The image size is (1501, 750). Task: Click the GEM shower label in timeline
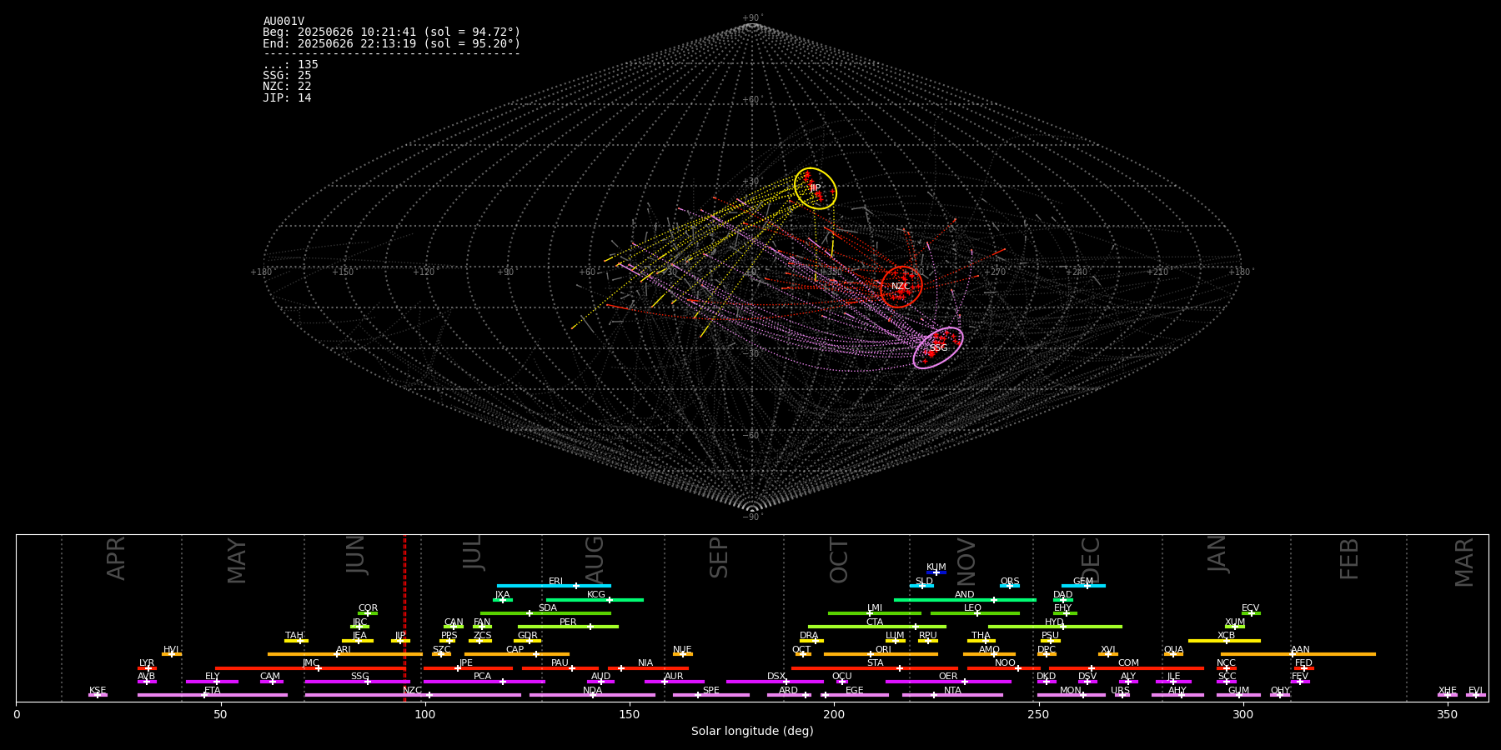1083,582
